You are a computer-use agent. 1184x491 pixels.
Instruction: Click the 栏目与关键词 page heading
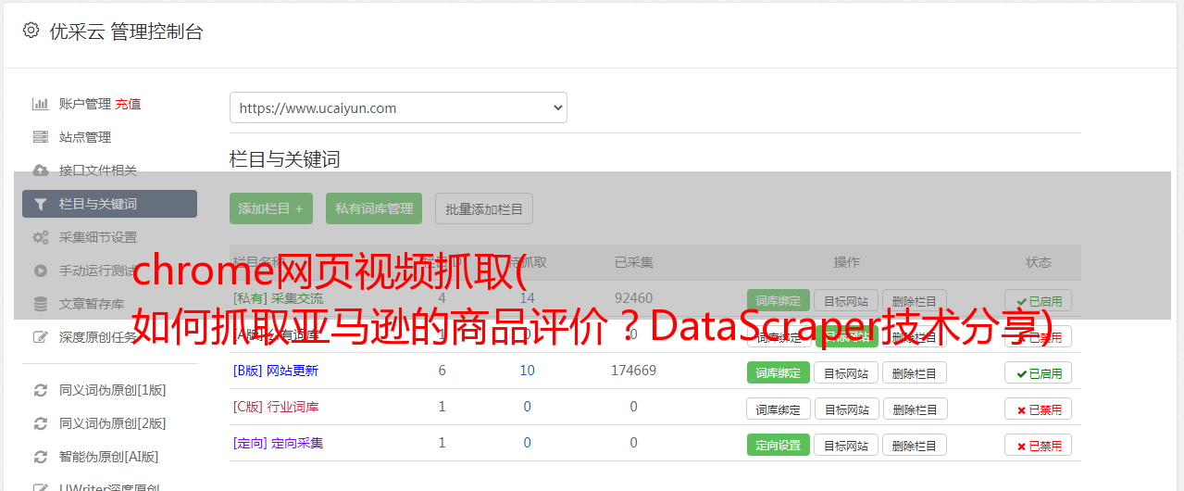(x=285, y=159)
